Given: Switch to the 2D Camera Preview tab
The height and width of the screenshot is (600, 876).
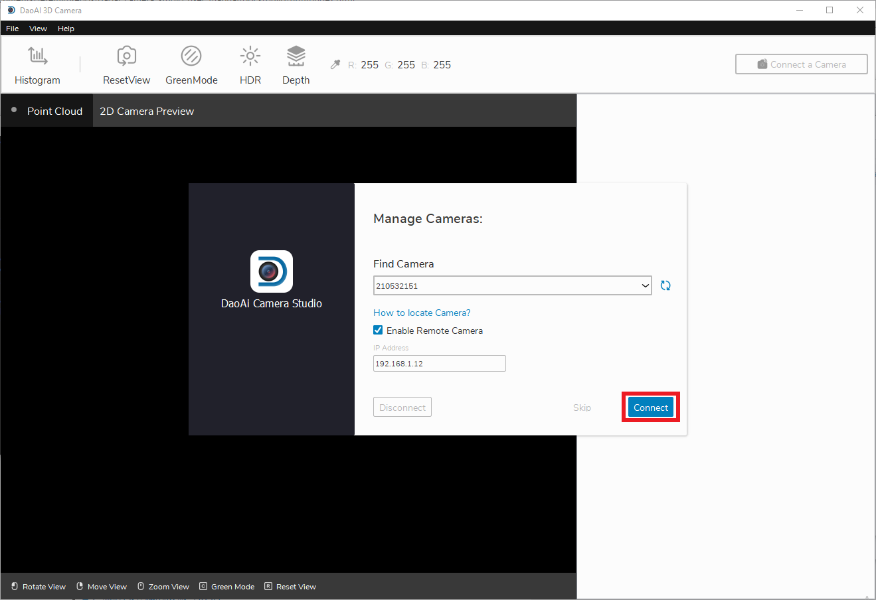Looking at the screenshot, I should point(147,112).
